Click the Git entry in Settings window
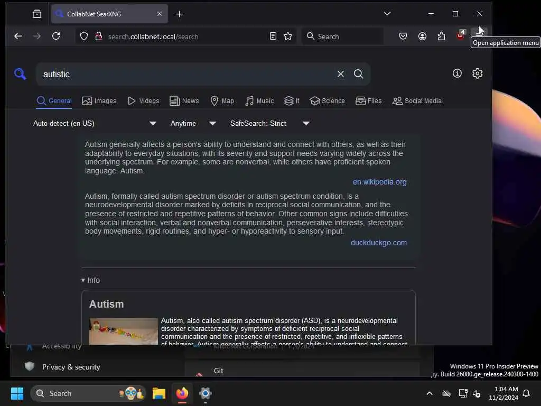 coord(218,371)
